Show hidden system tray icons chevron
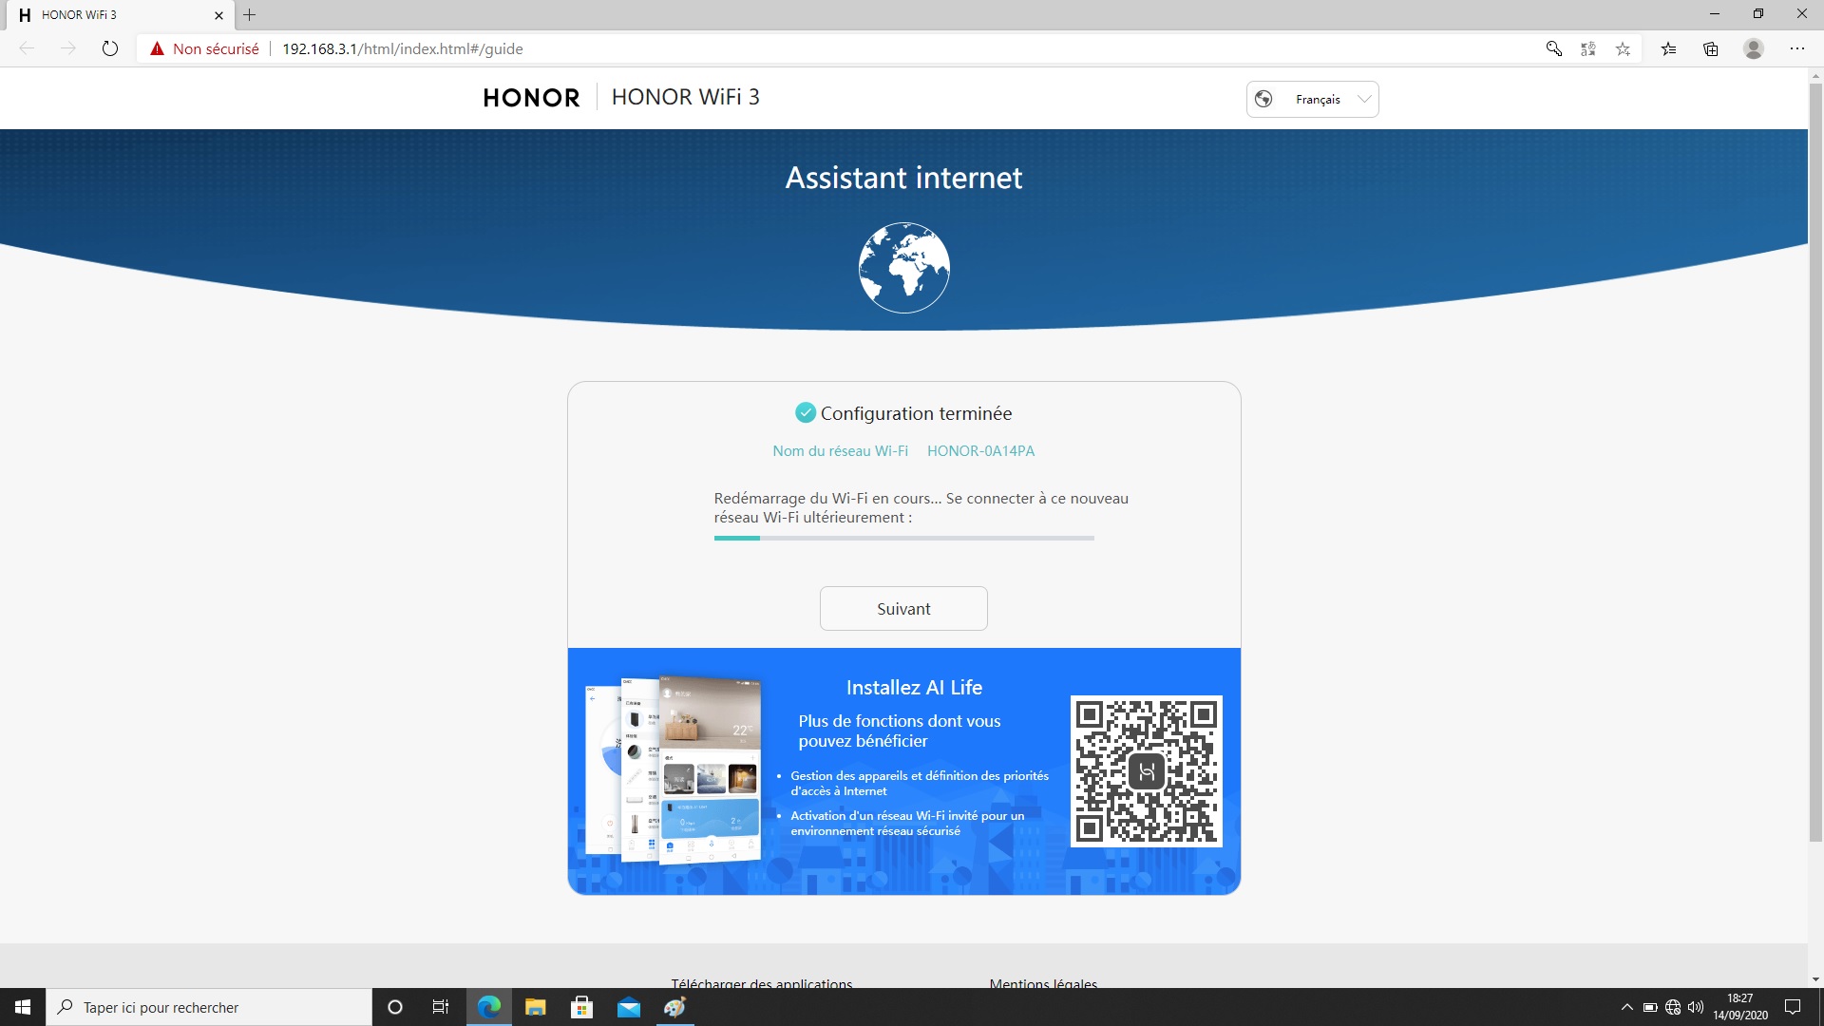1824x1026 pixels. 1626,1007
